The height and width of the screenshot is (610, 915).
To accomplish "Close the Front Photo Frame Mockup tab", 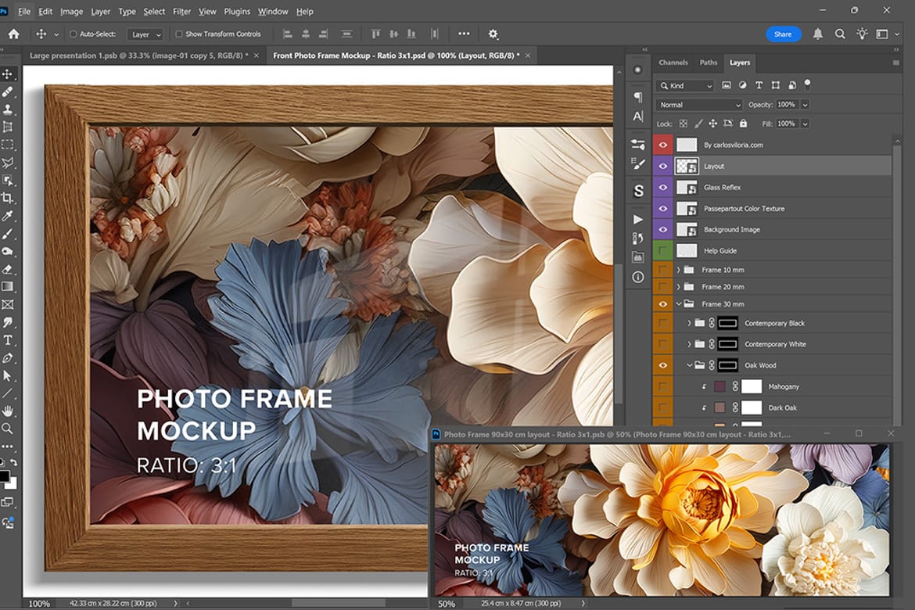I will click(x=528, y=56).
